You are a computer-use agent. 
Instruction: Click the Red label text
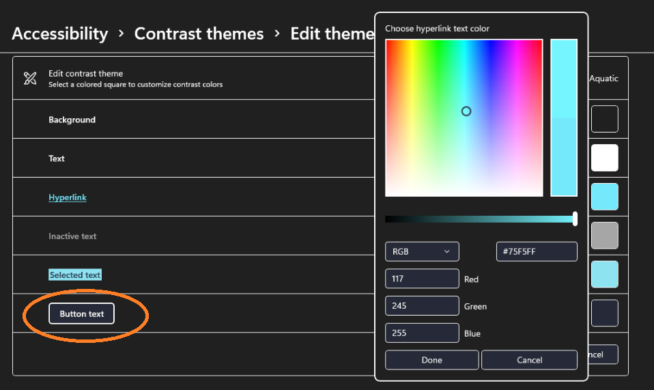[x=471, y=279]
